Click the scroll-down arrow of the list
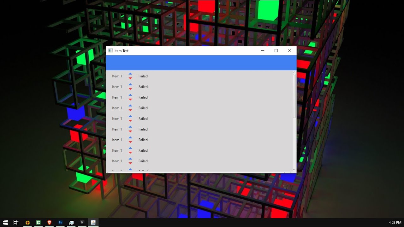Image resolution: width=404 pixels, height=227 pixels. coord(294,170)
